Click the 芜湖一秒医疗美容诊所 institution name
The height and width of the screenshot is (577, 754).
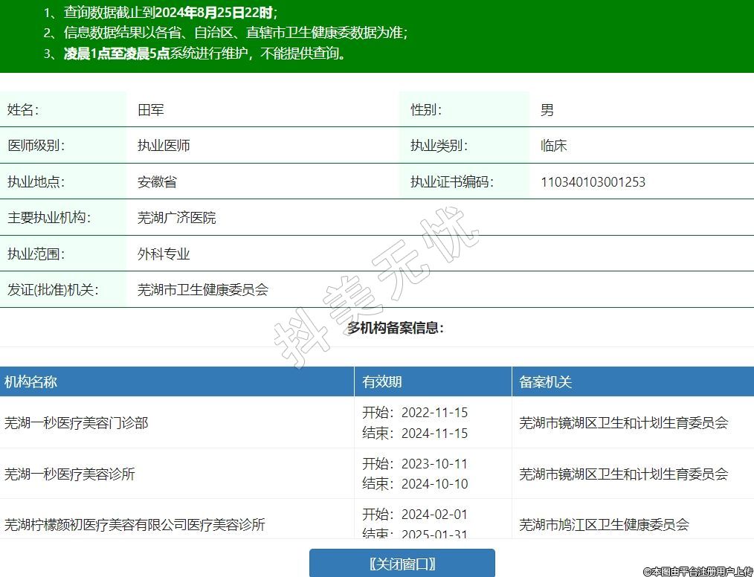pyautogui.click(x=70, y=474)
